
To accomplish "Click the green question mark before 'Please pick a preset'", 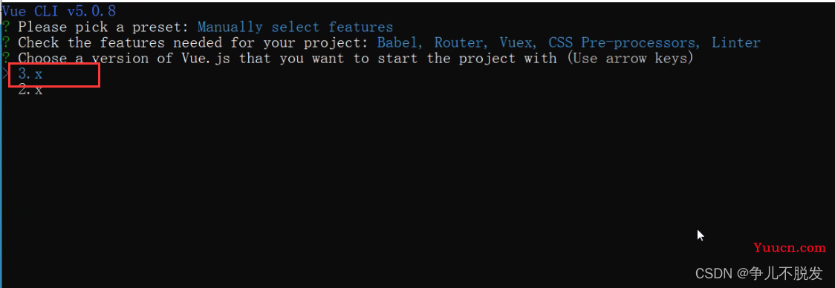I will tap(5, 27).
